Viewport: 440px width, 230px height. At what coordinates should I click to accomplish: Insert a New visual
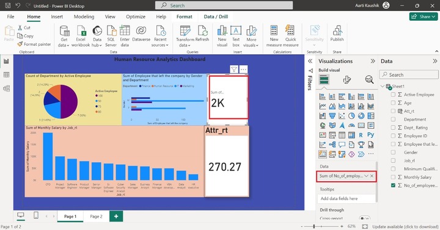222,37
